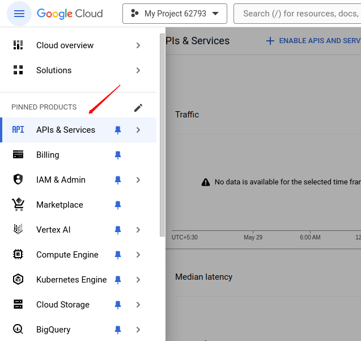This screenshot has height=341, width=361.
Task: Click the project selector hexagon dots icon
Action: 134,14
